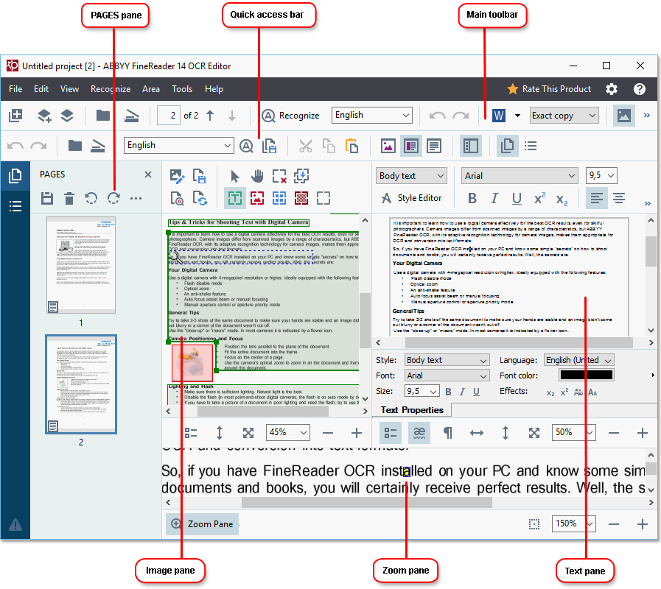
Task: Open the 150% zoom dropdown
Action: click(573, 523)
